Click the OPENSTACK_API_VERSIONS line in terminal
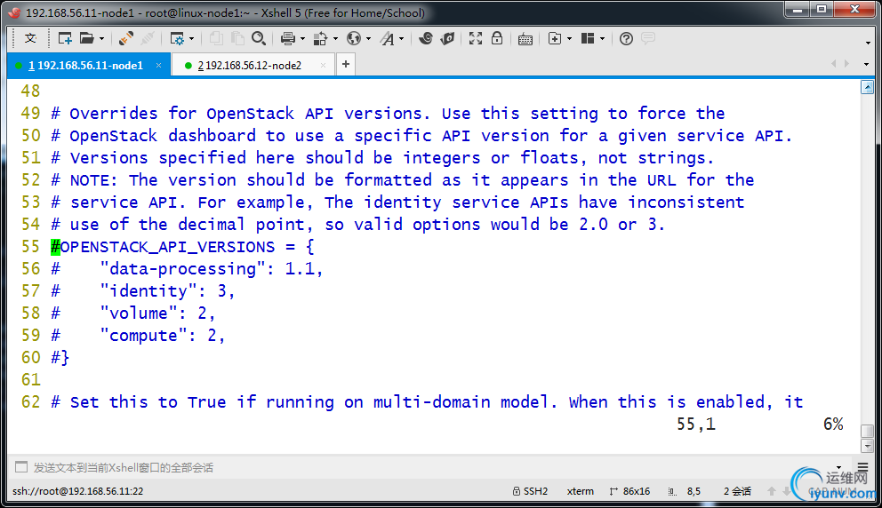This screenshot has height=508, width=882. coord(182,247)
